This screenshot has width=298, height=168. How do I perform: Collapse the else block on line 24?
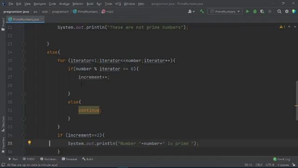(x=24, y=52)
